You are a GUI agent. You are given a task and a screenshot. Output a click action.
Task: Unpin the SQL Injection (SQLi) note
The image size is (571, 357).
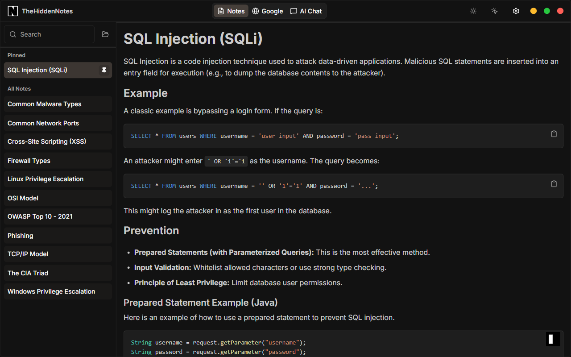(x=104, y=70)
